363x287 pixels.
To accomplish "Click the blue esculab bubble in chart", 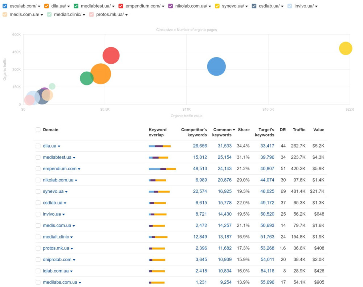I will click(x=216, y=67).
